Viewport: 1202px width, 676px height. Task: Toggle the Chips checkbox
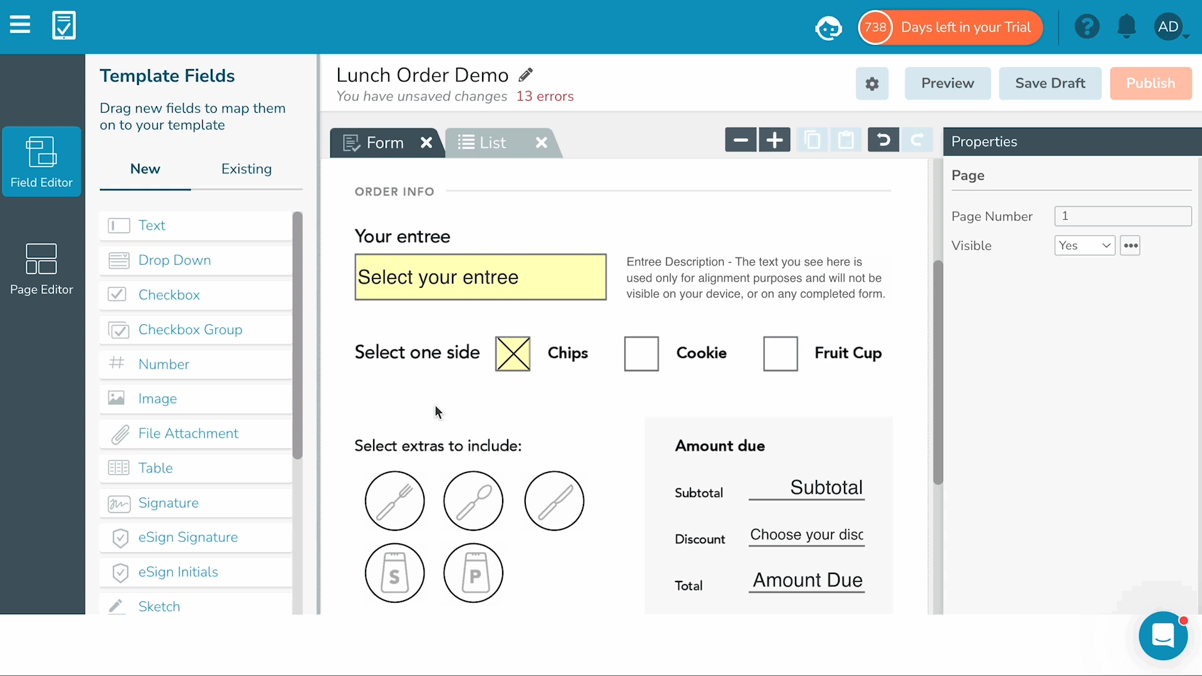[x=513, y=354]
